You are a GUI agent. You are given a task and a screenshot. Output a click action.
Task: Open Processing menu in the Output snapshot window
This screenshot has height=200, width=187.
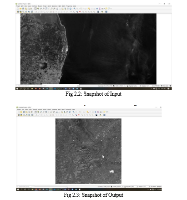click(x=68, y=109)
